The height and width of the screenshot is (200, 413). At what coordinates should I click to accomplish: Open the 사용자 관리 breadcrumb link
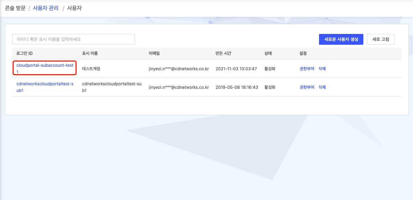tap(46, 8)
